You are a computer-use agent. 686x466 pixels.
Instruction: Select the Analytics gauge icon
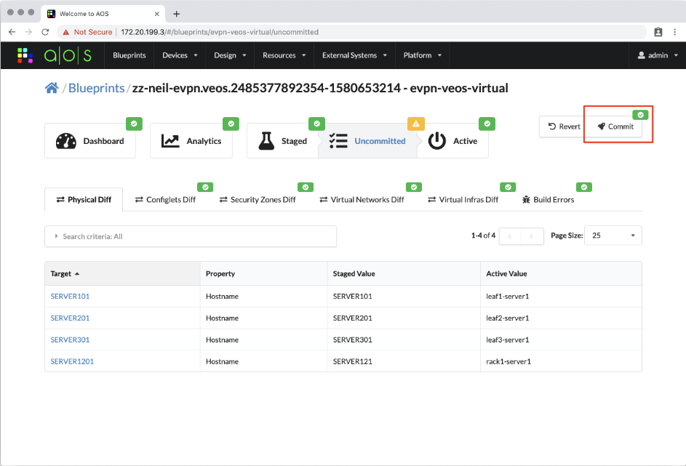click(169, 140)
